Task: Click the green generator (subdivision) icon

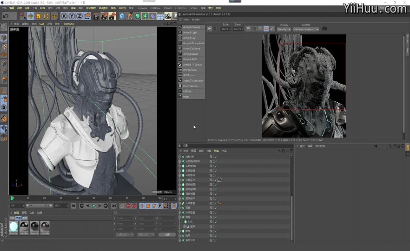Action: click(138, 16)
